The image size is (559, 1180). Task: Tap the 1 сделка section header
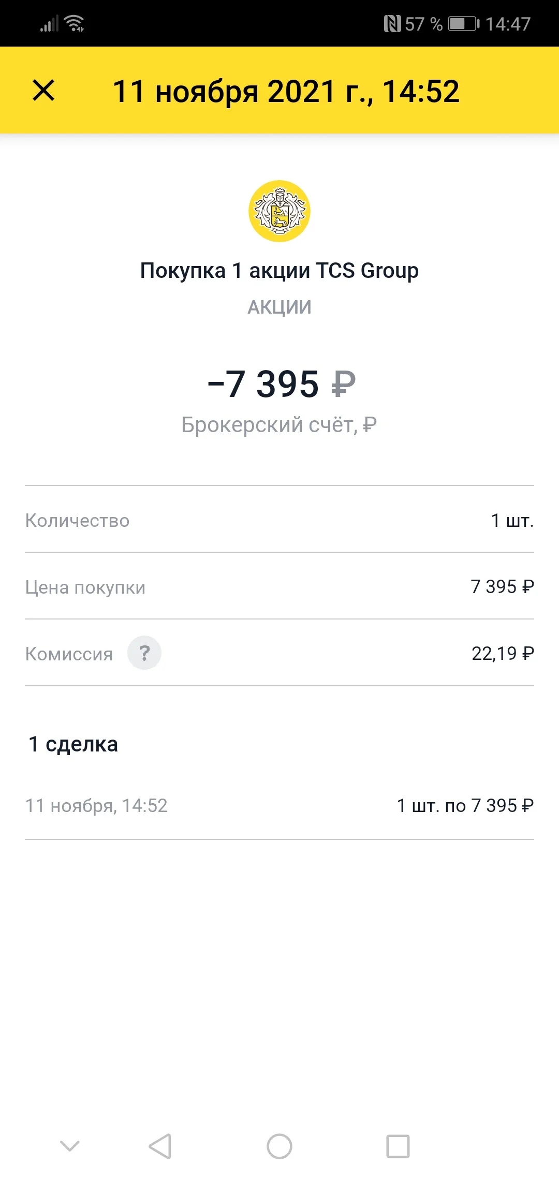point(73,744)
